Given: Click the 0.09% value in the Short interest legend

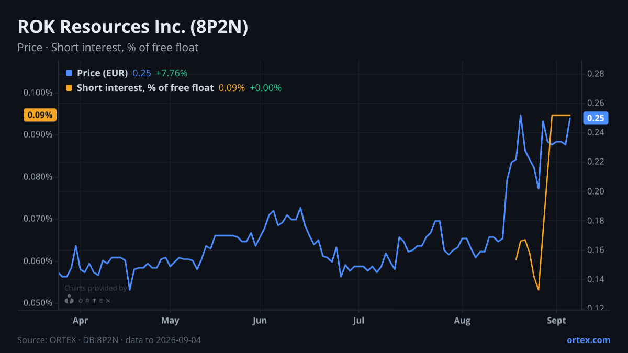Looking at the screenshot, I should click(232, 88).
